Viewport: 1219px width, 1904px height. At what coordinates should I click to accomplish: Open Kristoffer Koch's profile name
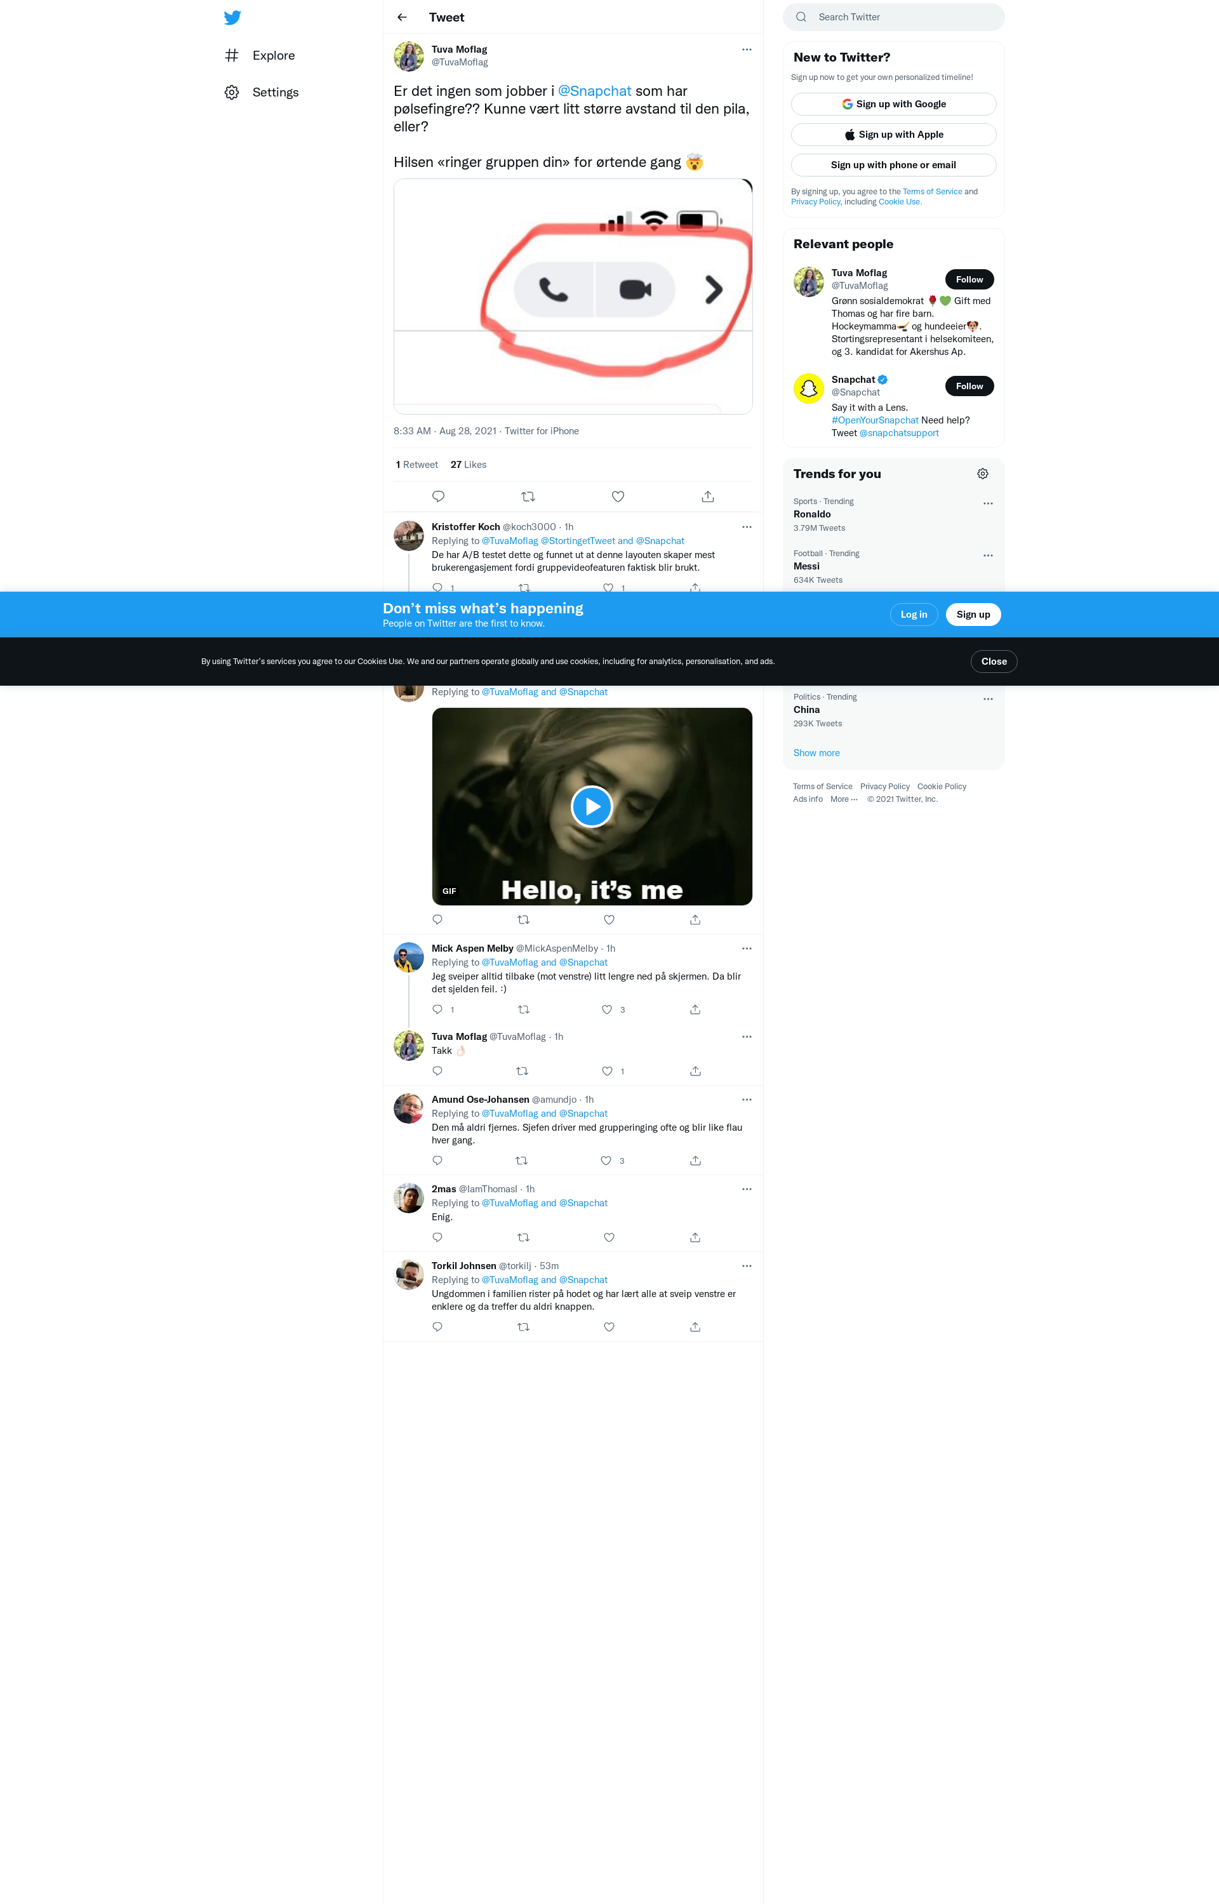[x=465, y=527]
